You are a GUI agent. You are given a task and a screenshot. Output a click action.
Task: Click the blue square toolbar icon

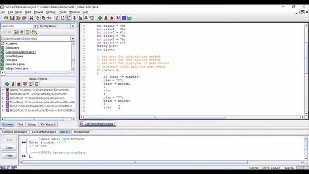click(124, 18)
